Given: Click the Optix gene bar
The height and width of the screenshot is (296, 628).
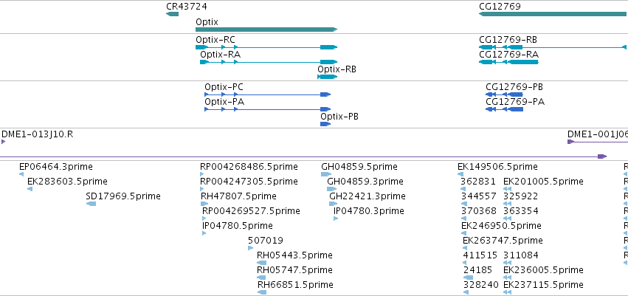Looking at the screenshot, I should (x=266, y=30).
